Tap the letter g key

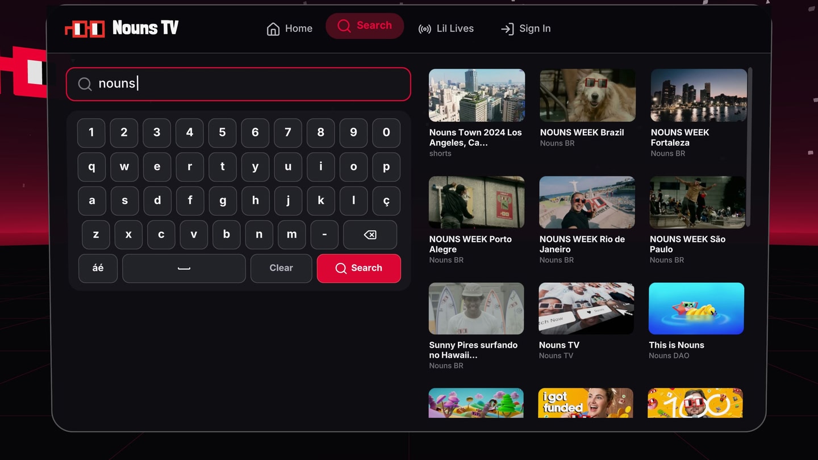pos(223,200)
